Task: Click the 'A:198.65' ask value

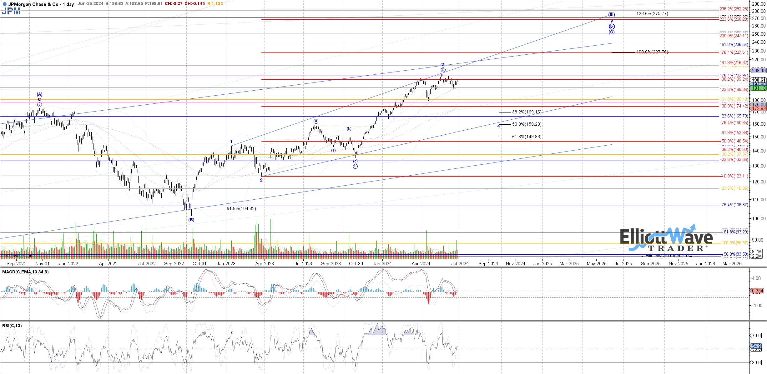Action: 134,4
